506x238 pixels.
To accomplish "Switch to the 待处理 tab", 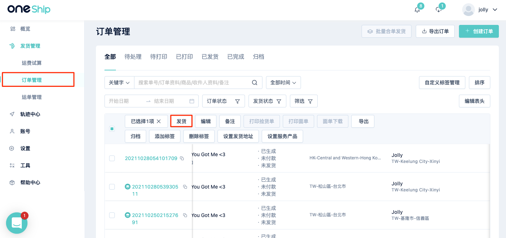I will (x=133, y=57).
